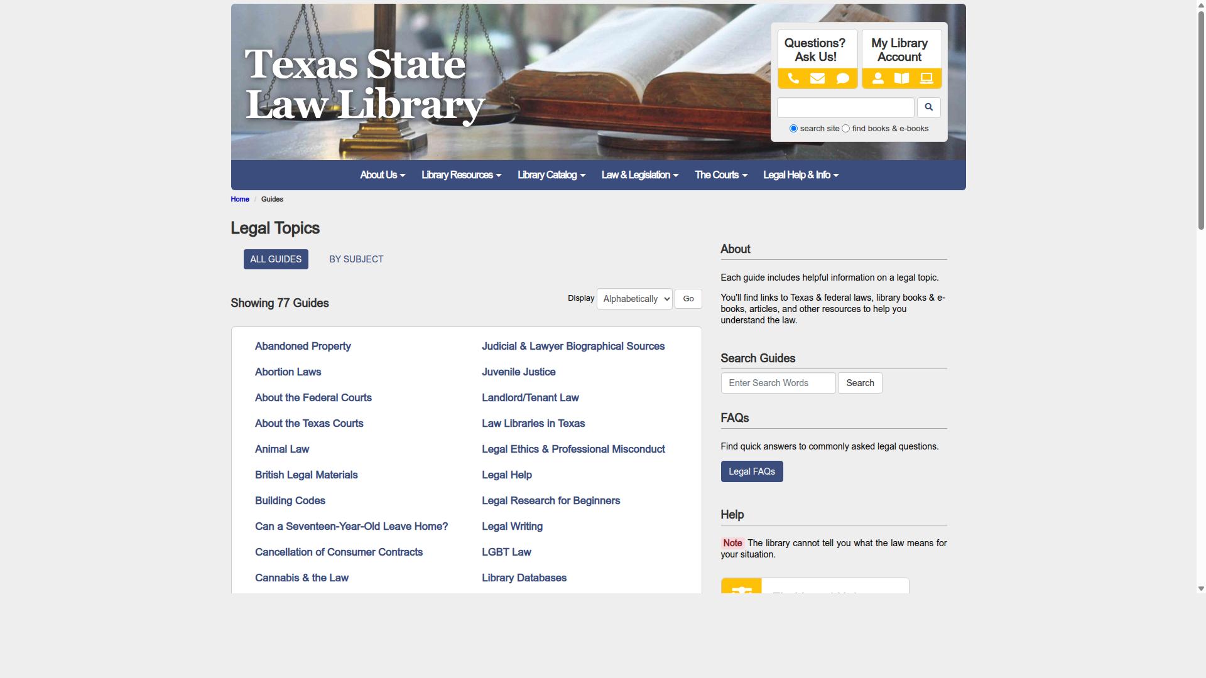Open the Legal Writing guide
This screenshot has height=678, width=1206.
point(512,527)
